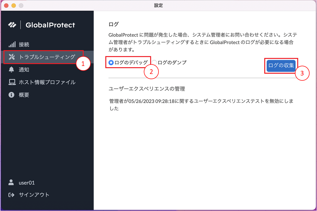Click the bell icon beside 通知
The image size is (317, 211).
point(11,69)
